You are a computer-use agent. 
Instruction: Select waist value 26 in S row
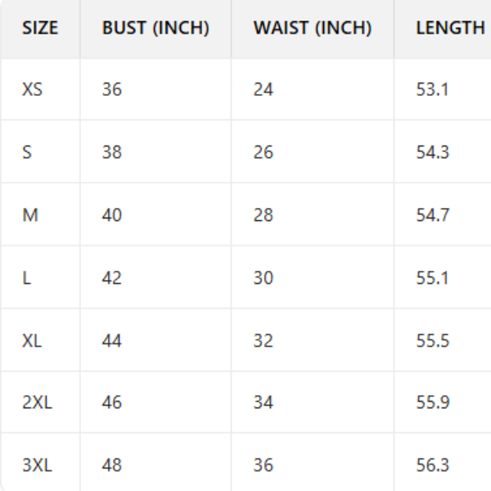[264, 152]
